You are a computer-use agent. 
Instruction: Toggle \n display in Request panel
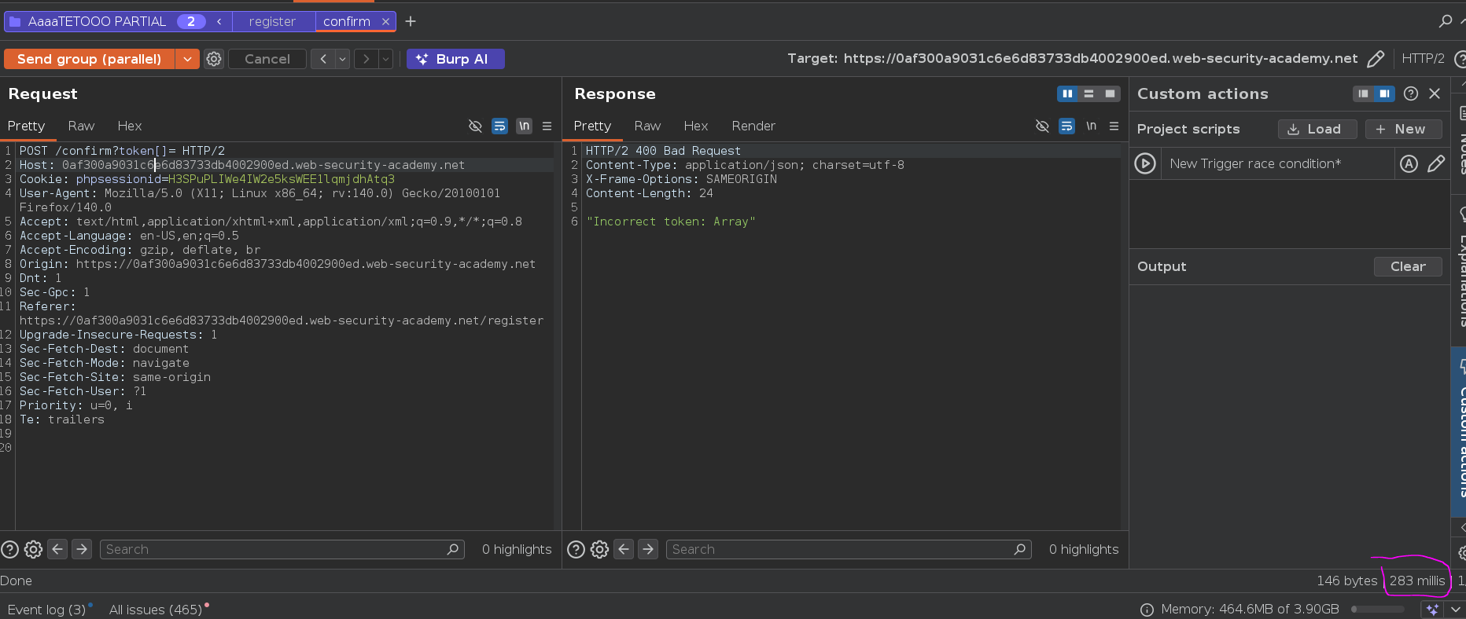coord(524,126)
